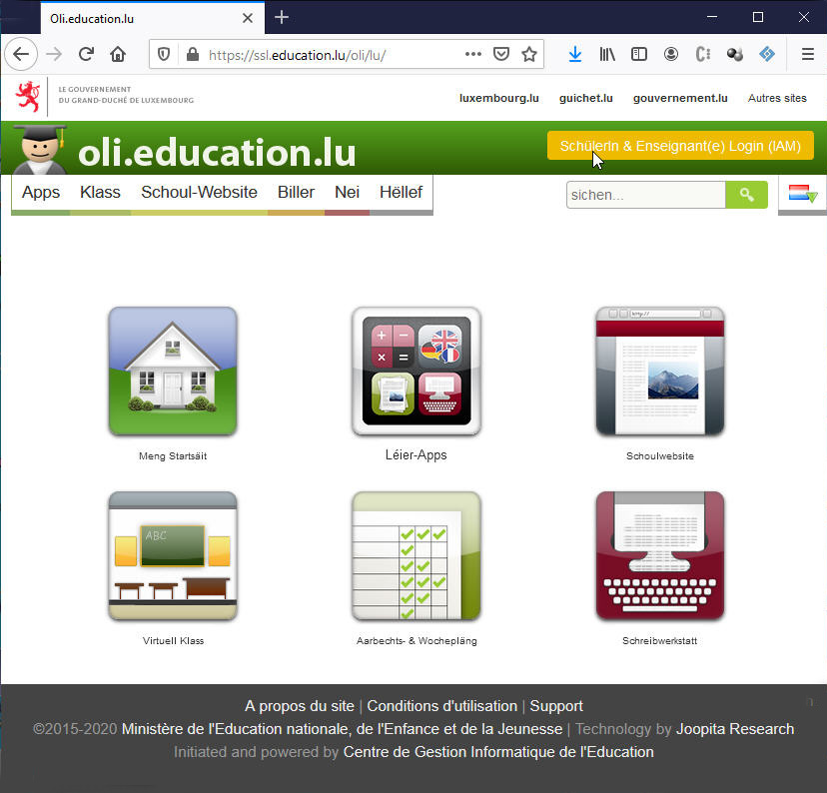
Task: Open the Virtuell Klass classroom icon
Action: tap(173, 555)
